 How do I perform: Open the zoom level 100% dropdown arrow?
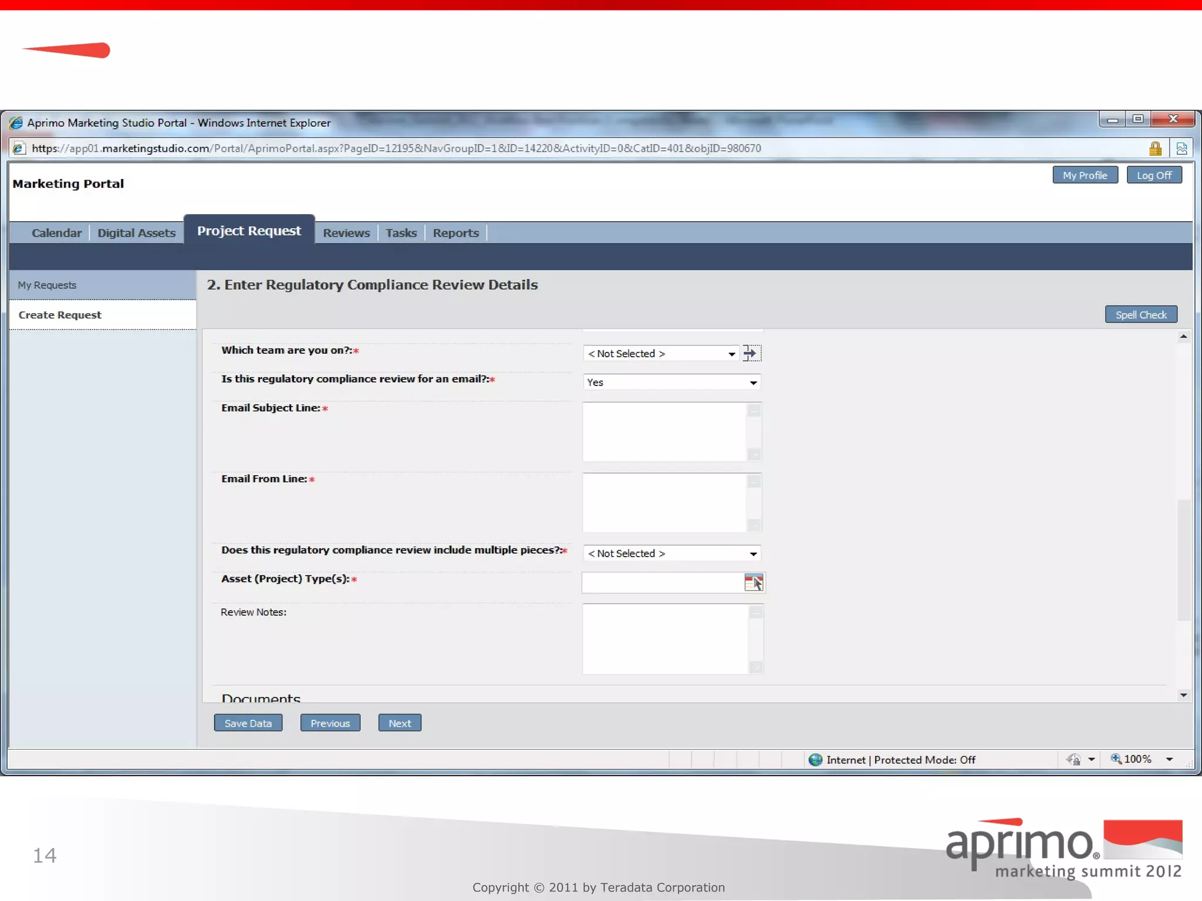[x=1169, y=760]
